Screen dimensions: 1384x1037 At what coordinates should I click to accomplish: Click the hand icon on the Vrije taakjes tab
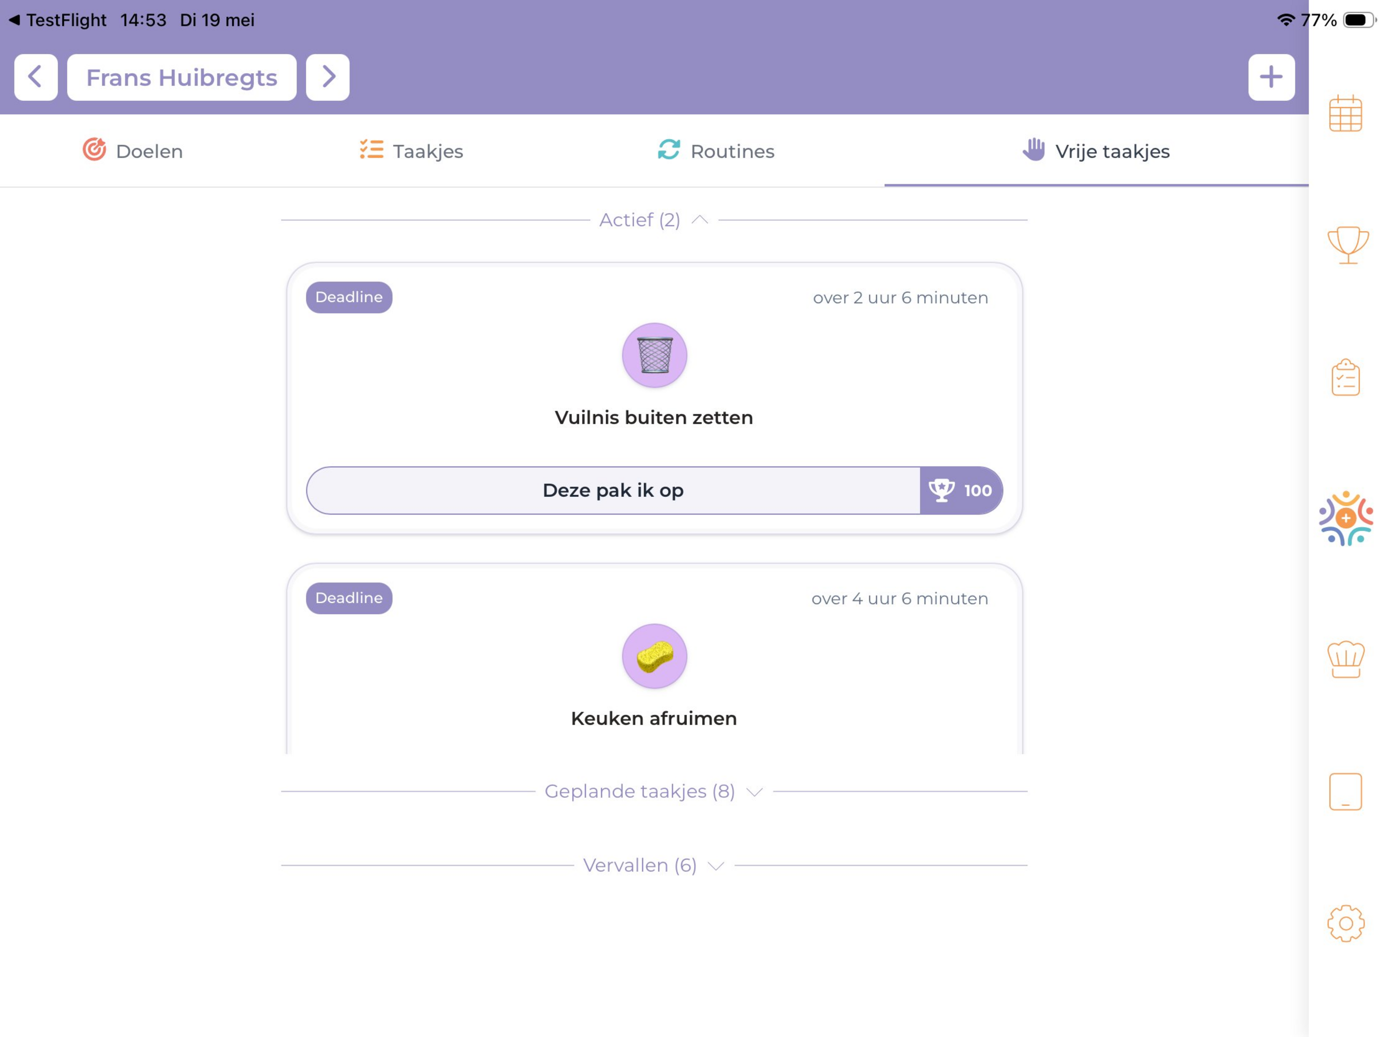[x=1033, y=149]
